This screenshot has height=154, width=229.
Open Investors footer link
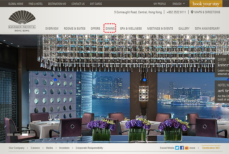(x=64, y=148)
